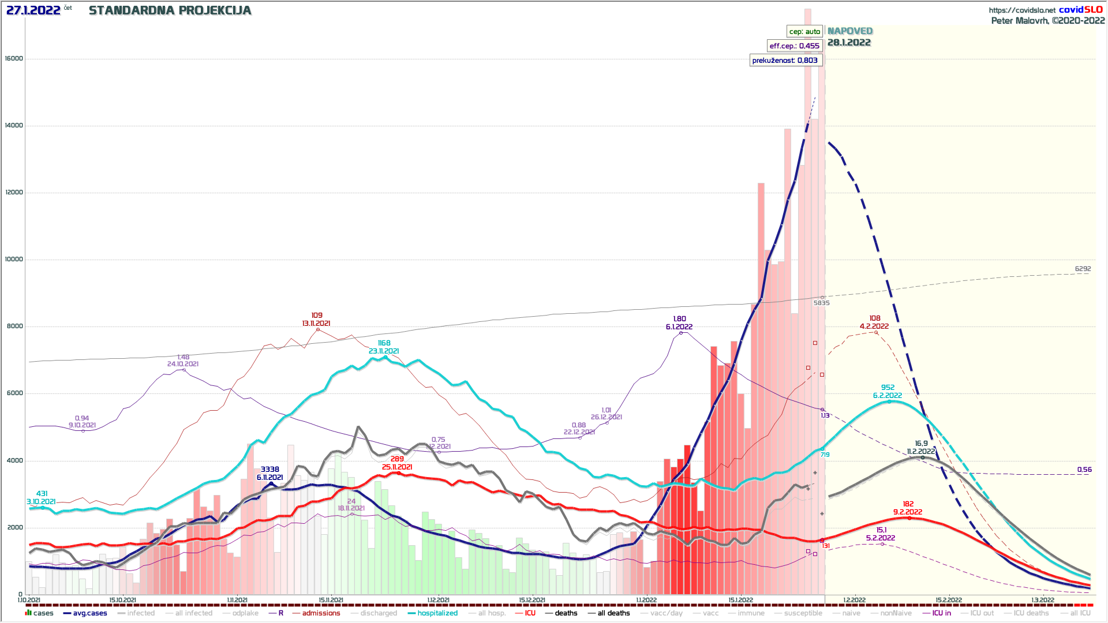Open the covidslo.net link
The width and height of the screenshot is (1108, 623).
coord(1021,10)
